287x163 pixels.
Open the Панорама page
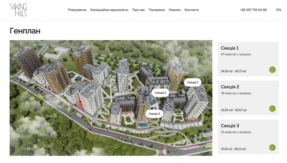click(x=157, y=10)
